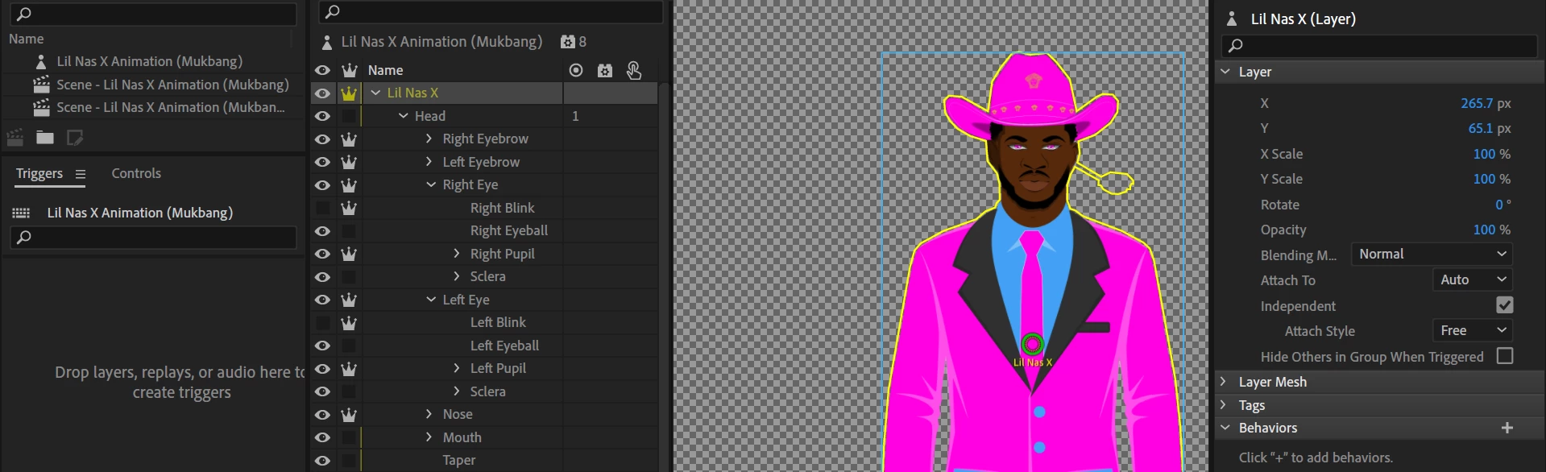Image resolution: width=1546 pixels, height=472 pixels.
Task: Select the truncated Scene - Lil Nas X Animation (Mukban... item
Action: coord(170,107)
